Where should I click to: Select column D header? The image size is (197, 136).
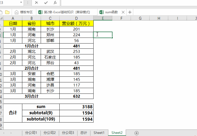click(76, 18)
